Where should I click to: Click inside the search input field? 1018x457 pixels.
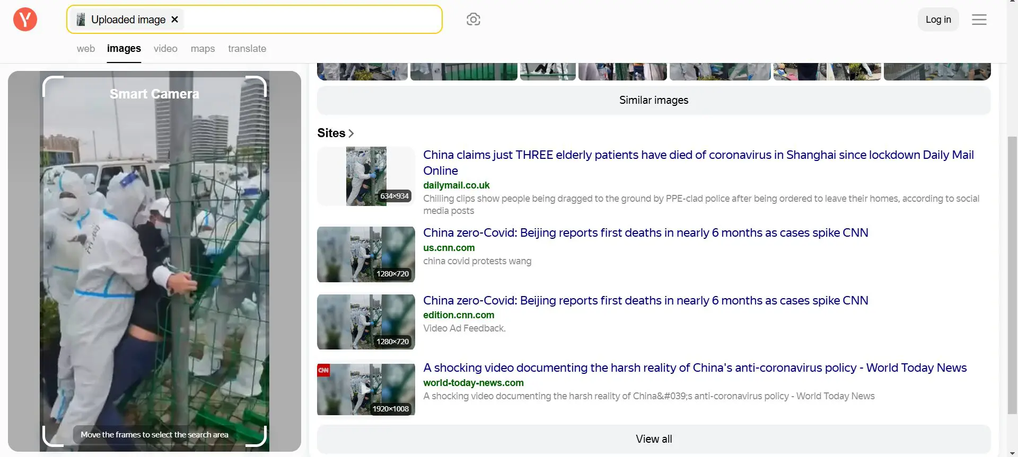[313, 20]
